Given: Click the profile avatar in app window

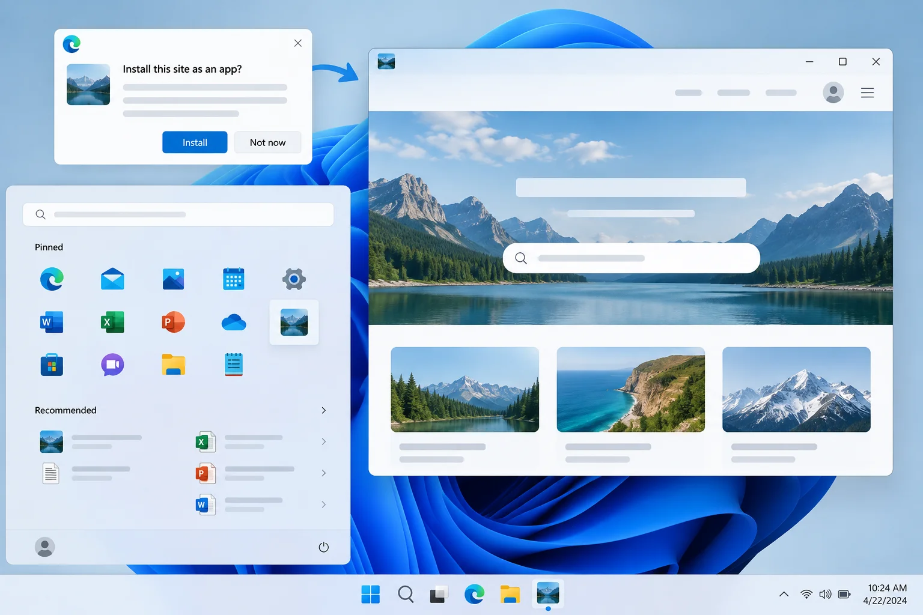Looking at the screenshot, I should [833, 92].
